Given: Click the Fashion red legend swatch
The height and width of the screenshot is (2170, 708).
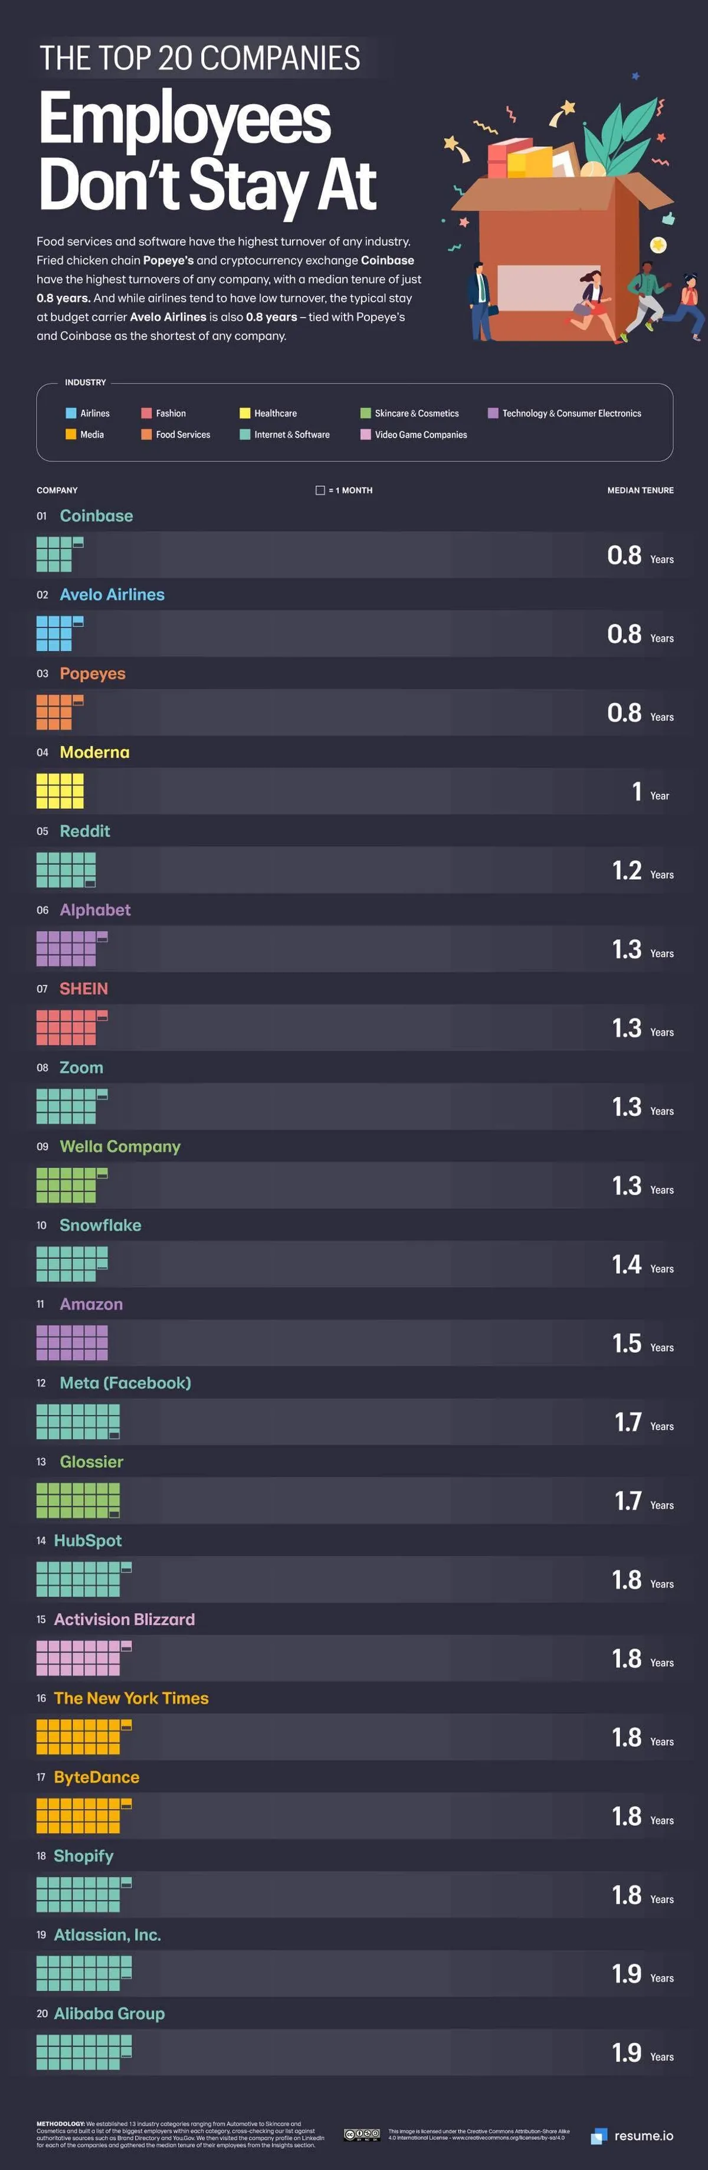Looking at the screenshot, I should coord(146,413).
